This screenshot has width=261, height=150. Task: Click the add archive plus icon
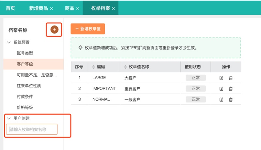point(54,30)
